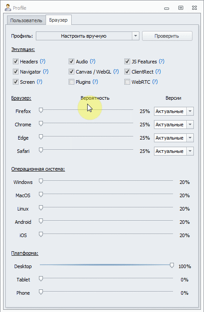
Task: Show help for JS Features emulation
Action: click(162, 62)
